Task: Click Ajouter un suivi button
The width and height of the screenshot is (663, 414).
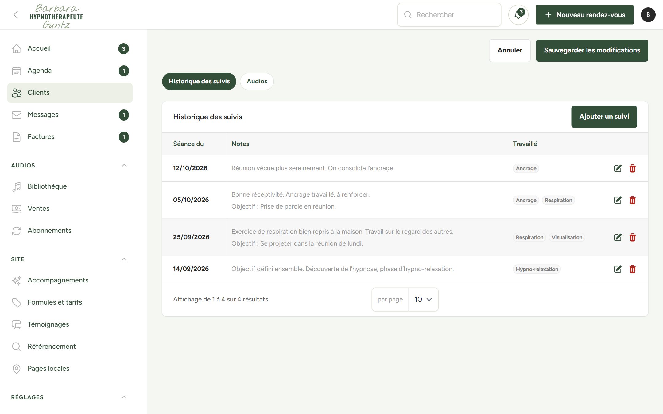Action: [604, 117]
